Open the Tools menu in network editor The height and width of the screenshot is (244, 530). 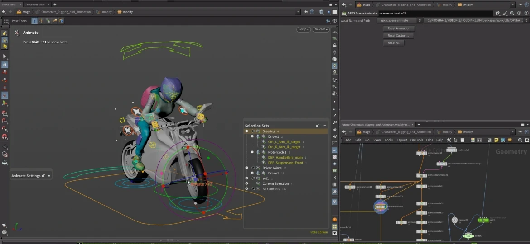click(389, 140)
